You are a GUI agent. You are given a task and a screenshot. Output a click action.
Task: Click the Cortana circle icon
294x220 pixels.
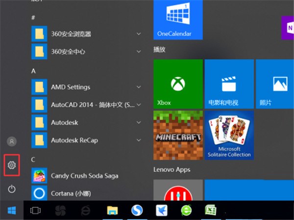pos(39,193)
